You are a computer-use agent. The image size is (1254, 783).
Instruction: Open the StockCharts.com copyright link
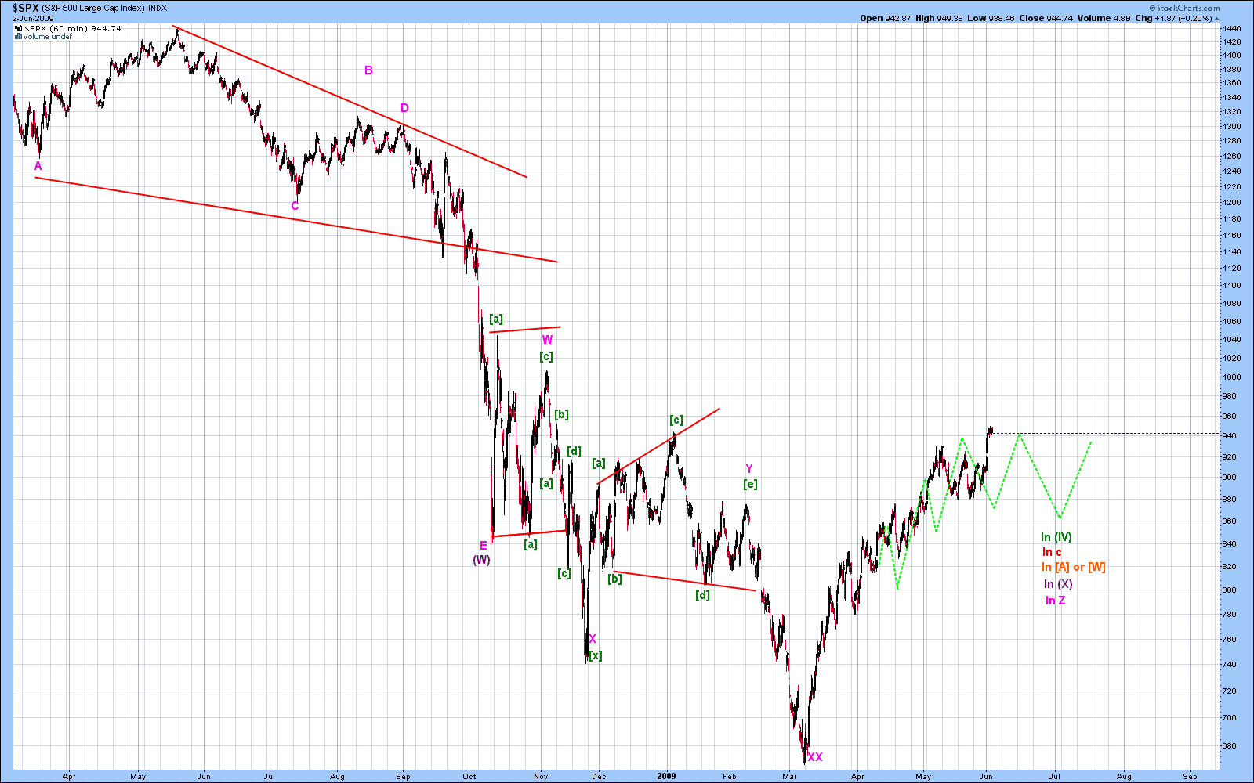click(1183, 9)
